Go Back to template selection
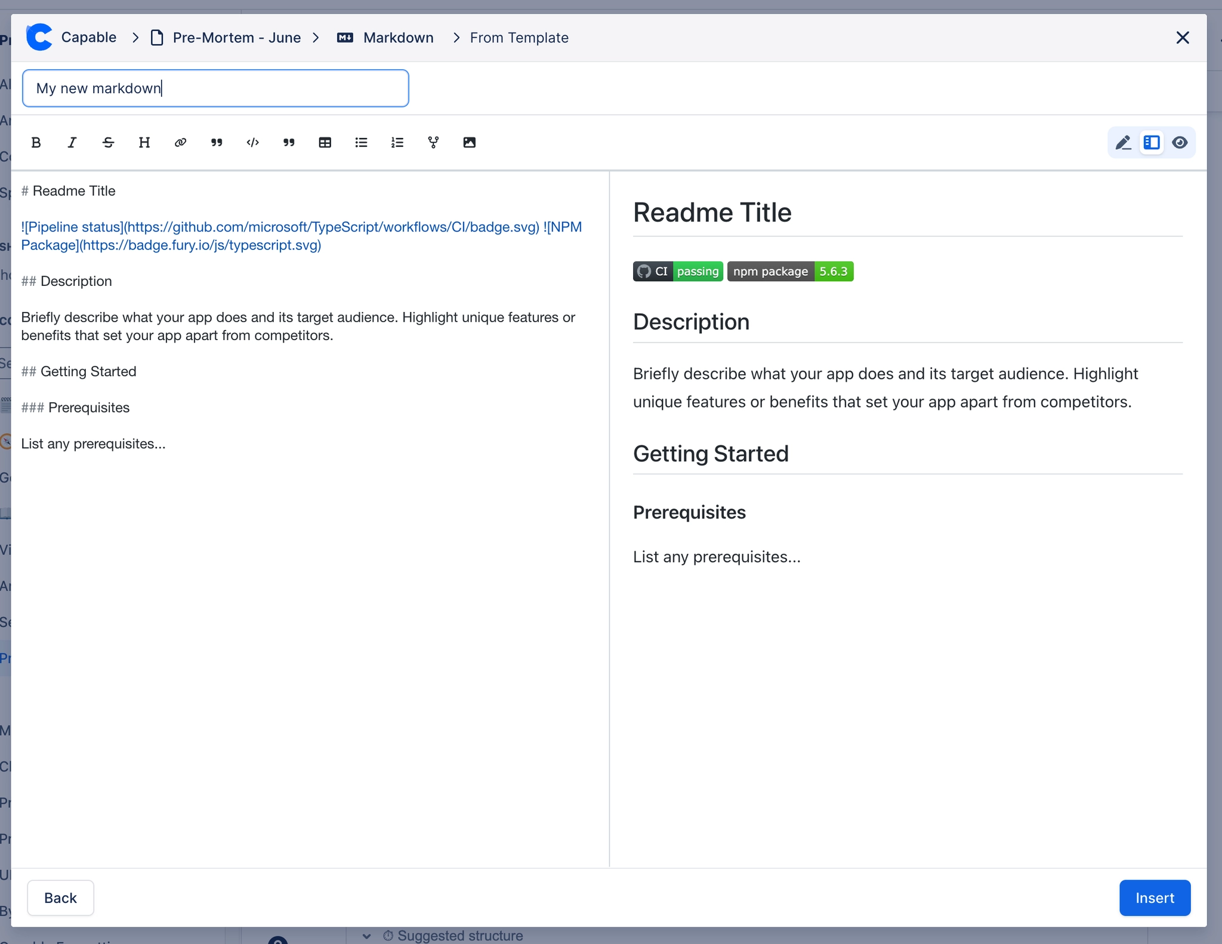The image size is (1222, 944). click(60, 897)
